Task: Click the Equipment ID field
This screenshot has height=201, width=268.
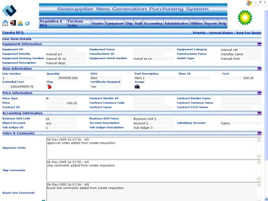Action: click(62, 50)
